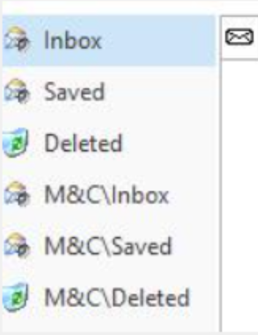
Task: Sort messages by the envelope status column
Action: (x=239, y=37)
